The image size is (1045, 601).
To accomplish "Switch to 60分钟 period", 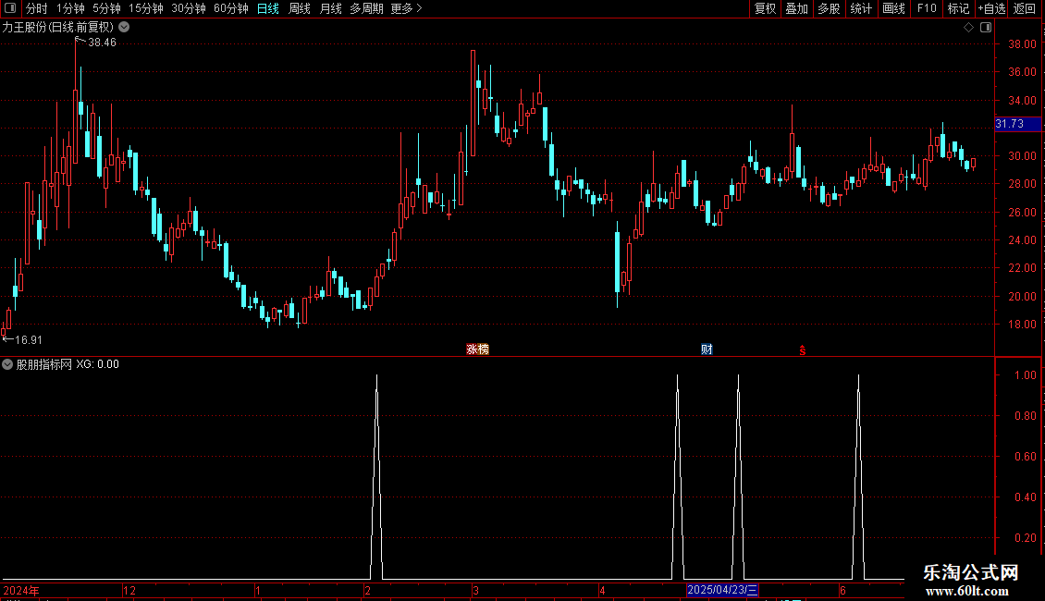I will click(230, 8).
